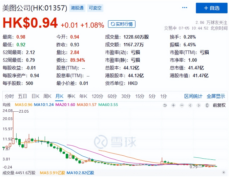Click the MA30:1.57 moving average label
Image resolution: width=229 pixels, height=179 pixels.
pos(87,105)
